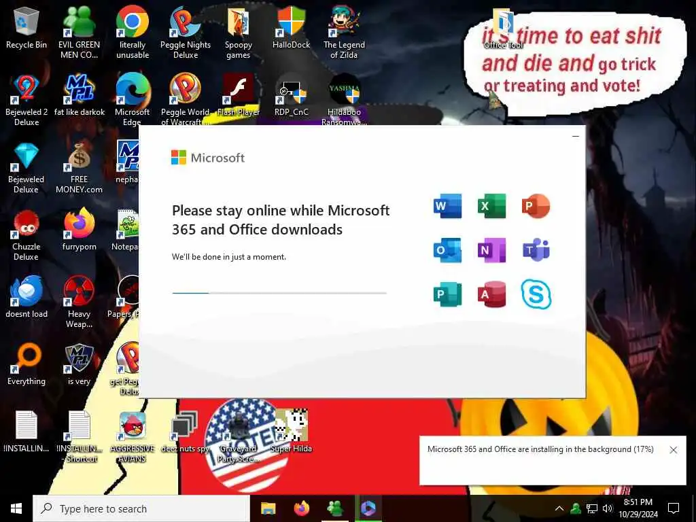Launch the EVIL GREEN MEN shortcut

tap(79, 33)
